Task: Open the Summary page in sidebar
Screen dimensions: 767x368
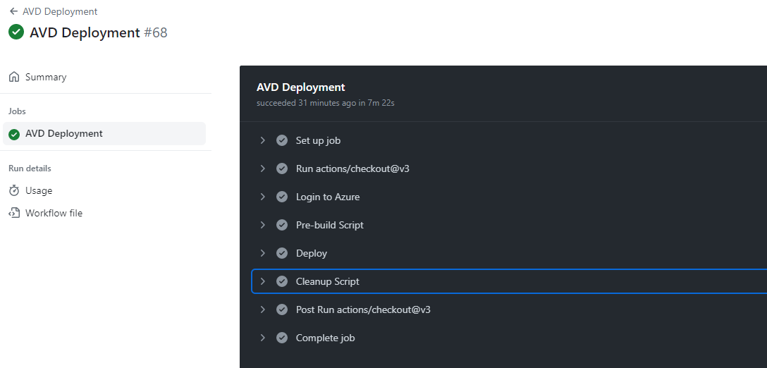Action: (46, 77)
